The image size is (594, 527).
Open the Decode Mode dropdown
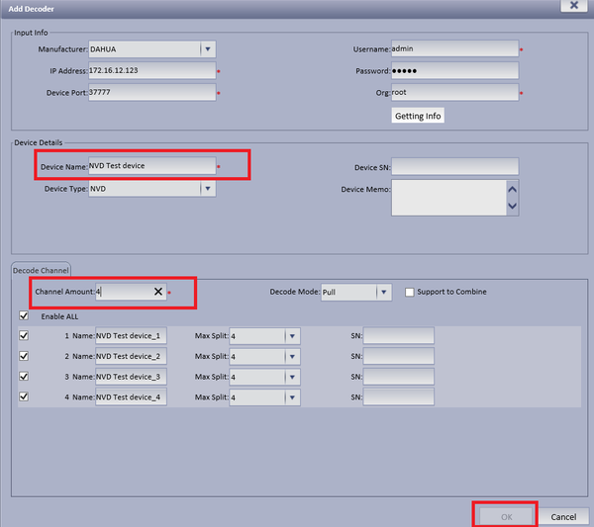click(x=384, y=292)
